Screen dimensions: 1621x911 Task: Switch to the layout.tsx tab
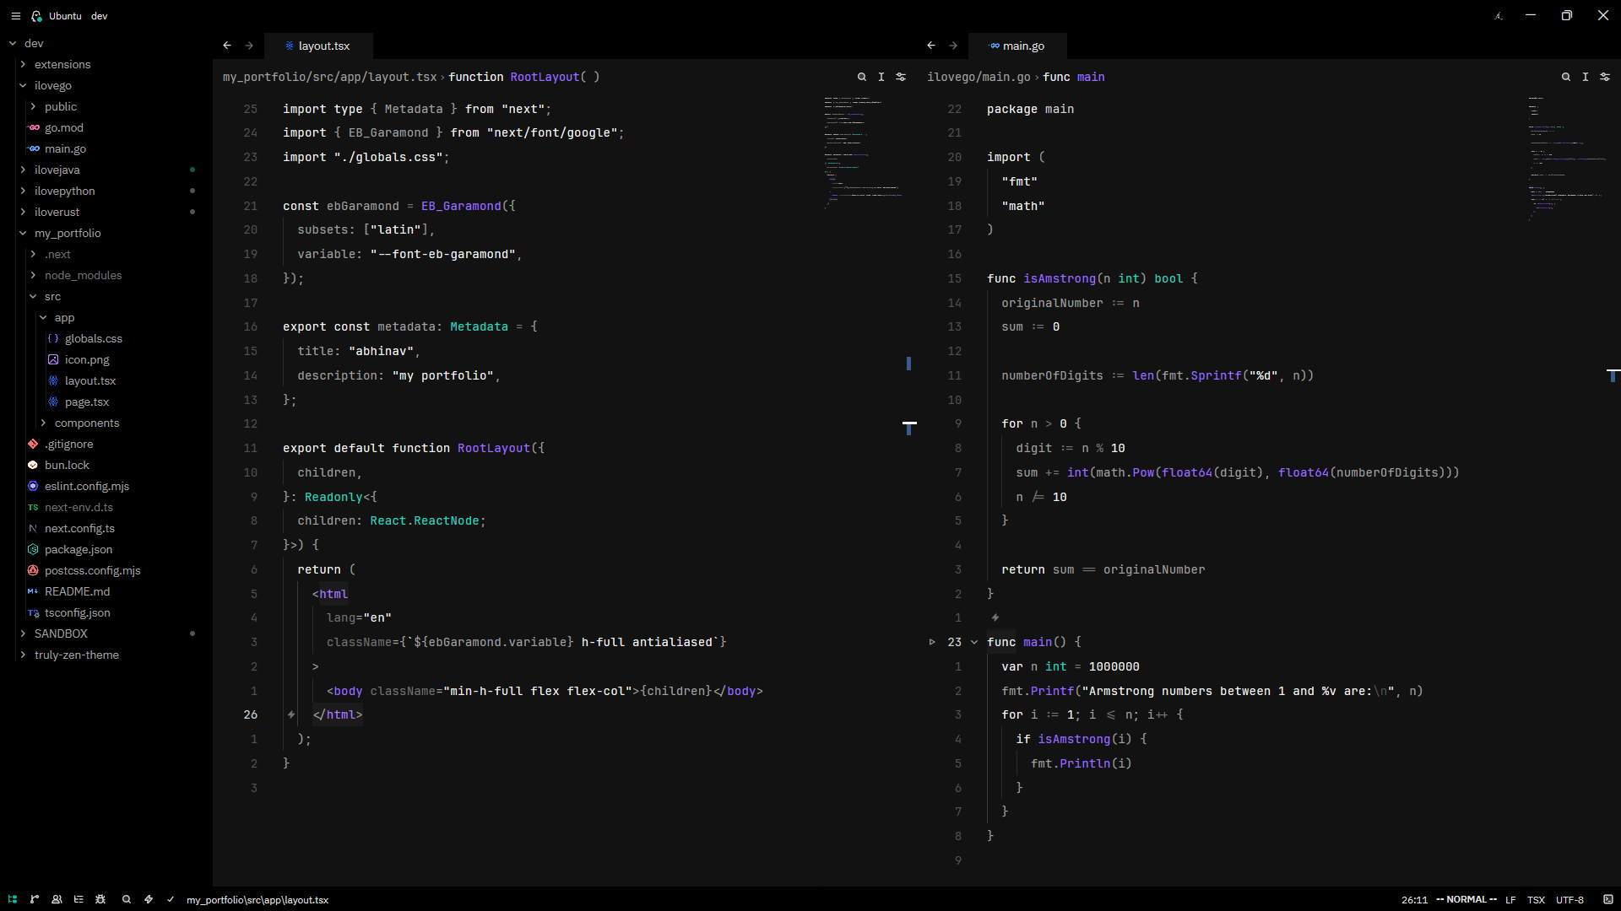click(318, 46)
